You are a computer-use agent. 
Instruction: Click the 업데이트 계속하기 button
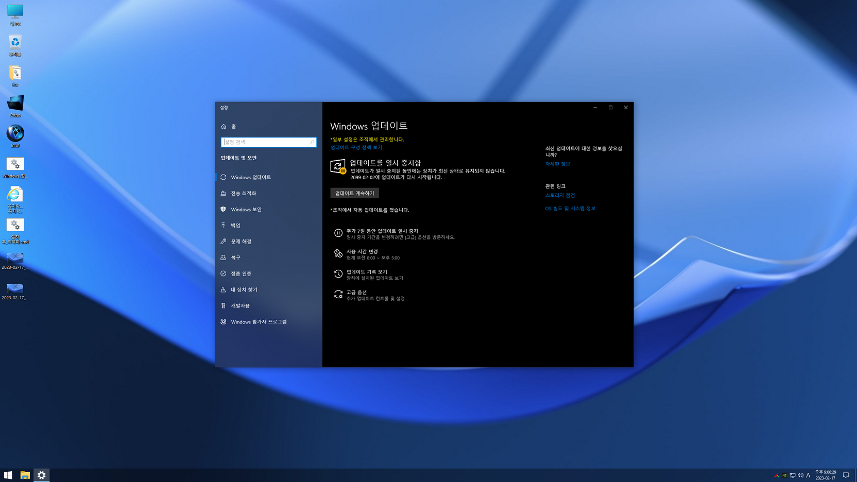tap(354, 193)
